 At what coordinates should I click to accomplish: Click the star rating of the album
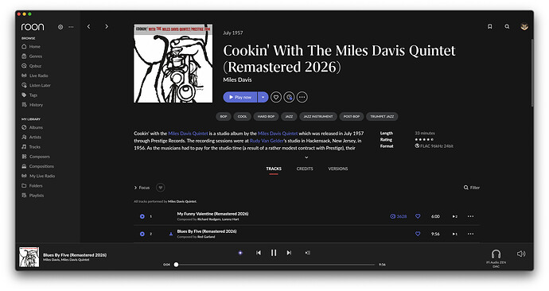(424, 140)
